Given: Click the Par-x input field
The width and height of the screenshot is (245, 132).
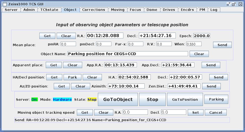Looking at the screenshot, I should pos(136,44).
